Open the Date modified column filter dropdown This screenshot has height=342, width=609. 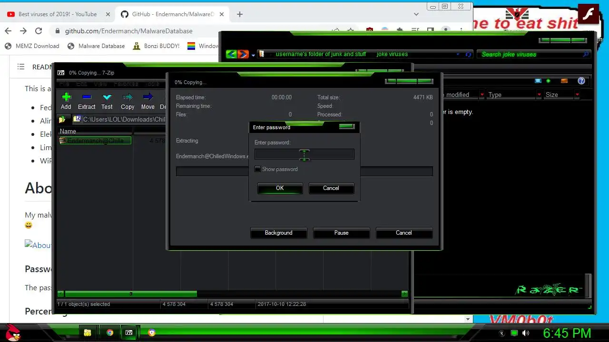pos(482,95)
